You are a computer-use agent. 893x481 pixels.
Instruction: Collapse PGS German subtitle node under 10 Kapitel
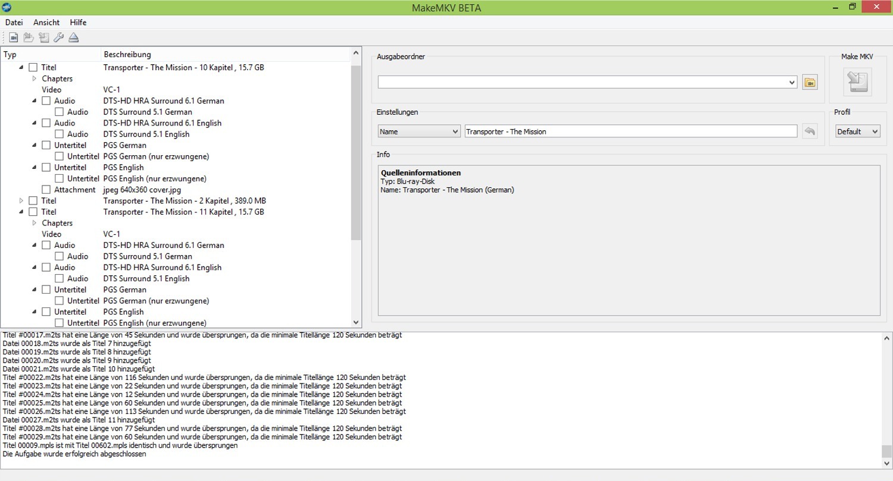coord(35,145)
